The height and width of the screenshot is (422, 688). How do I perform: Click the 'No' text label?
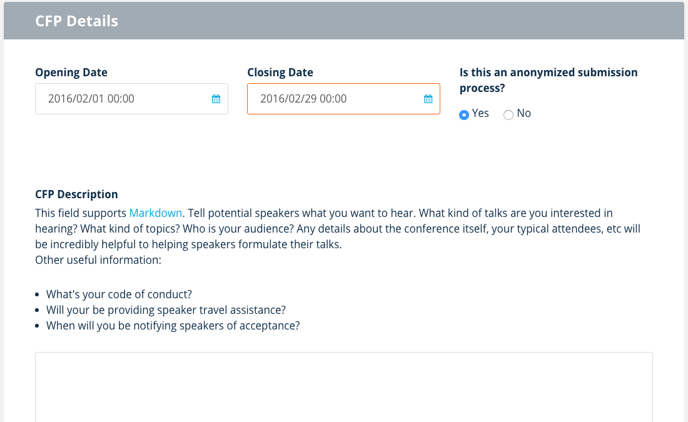pyautogui.click(x=524, y=113)
